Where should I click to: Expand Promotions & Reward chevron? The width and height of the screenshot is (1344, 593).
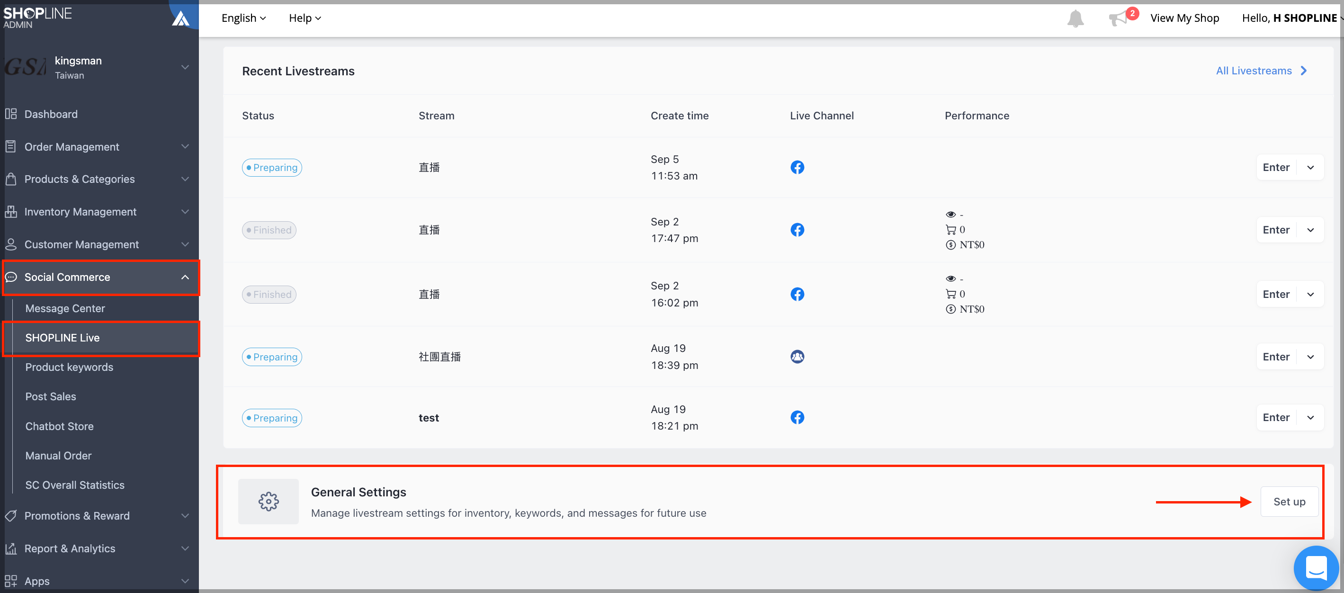pyautogui.click(x=185, y=516)
